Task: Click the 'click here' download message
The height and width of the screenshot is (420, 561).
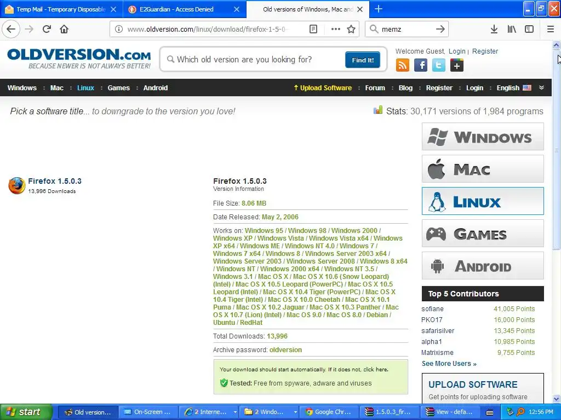Action: click(376, 369)
